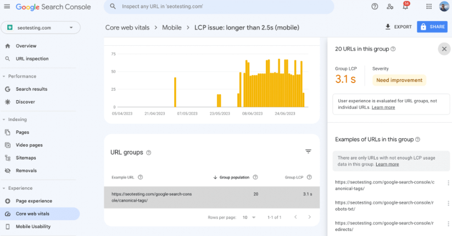Open the hamburger main menu
The width and height of the screenshot is (452, 236).
pyautogui.click(x=7, y=7)
